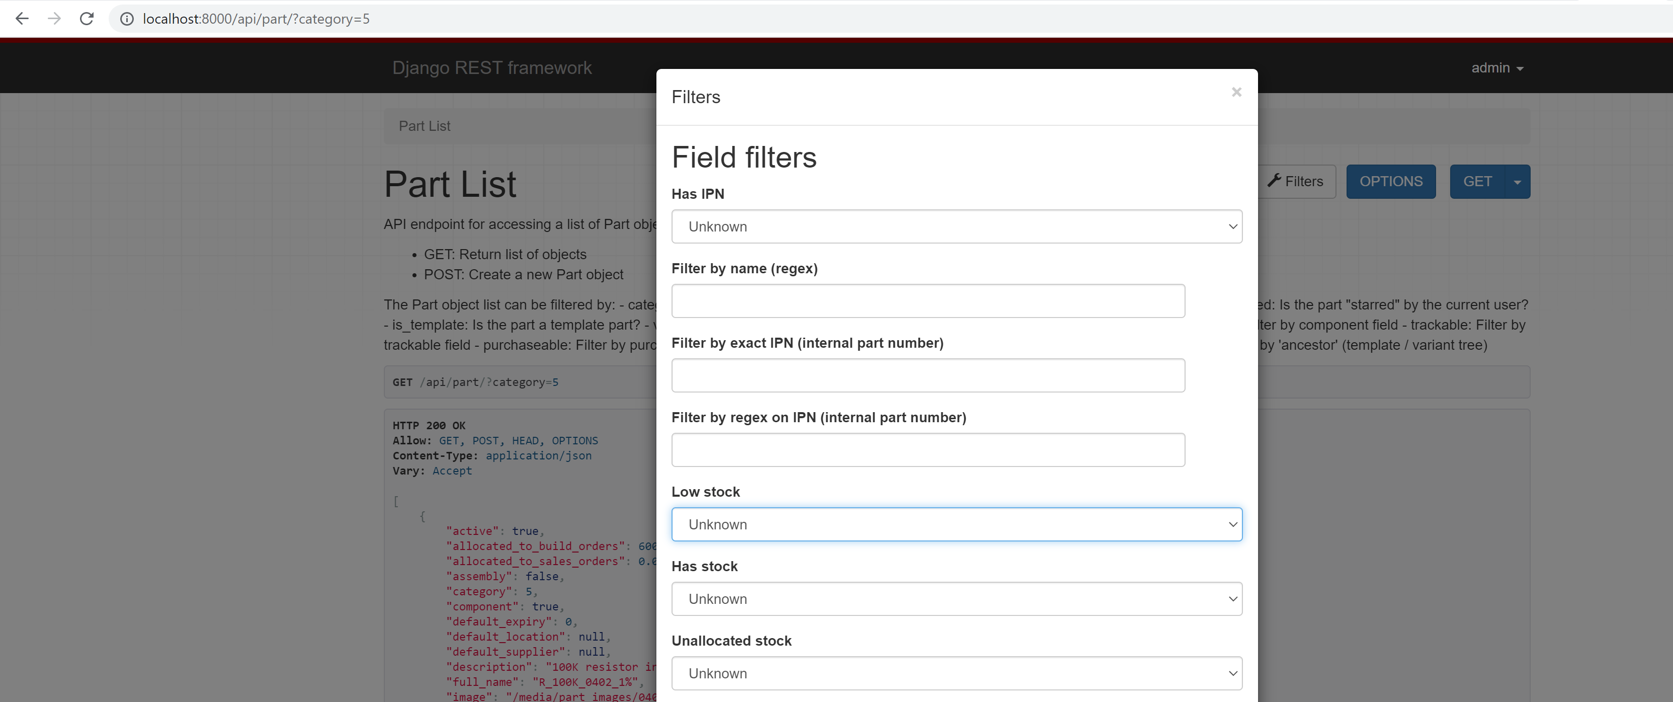Open the dropdown arrow next to GET
1673x702 pixels.
click(1517, 181)
